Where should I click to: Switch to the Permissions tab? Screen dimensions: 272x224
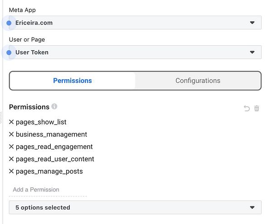[x=73, y=81]
